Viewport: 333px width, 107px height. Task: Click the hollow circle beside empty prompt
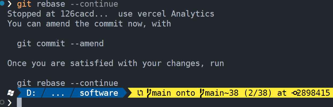pyautogui.click(x=2, y=102)
